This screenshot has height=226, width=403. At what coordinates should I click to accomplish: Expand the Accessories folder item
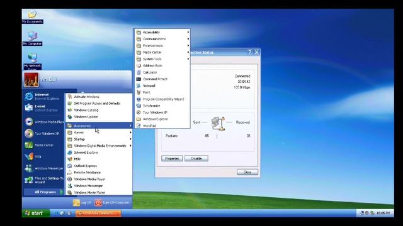(99, 126)
